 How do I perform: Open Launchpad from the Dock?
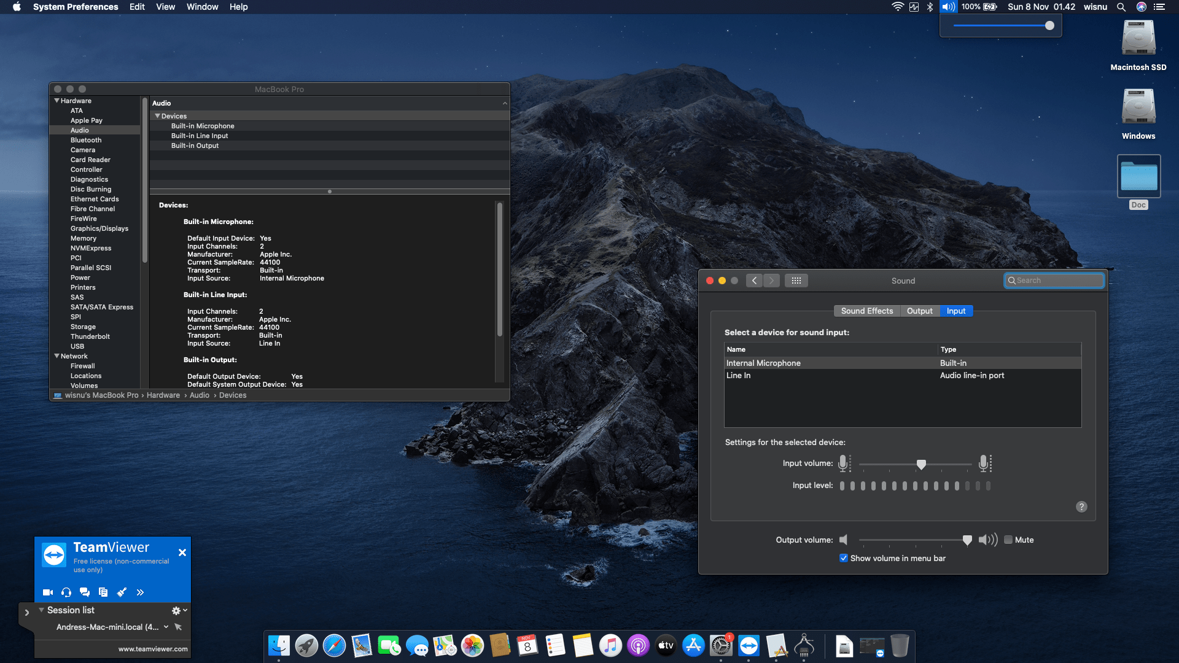click(x=307, y=646)
